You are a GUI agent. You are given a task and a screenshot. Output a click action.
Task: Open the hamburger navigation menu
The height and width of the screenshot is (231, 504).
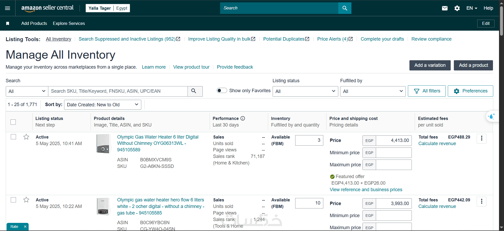8,8
